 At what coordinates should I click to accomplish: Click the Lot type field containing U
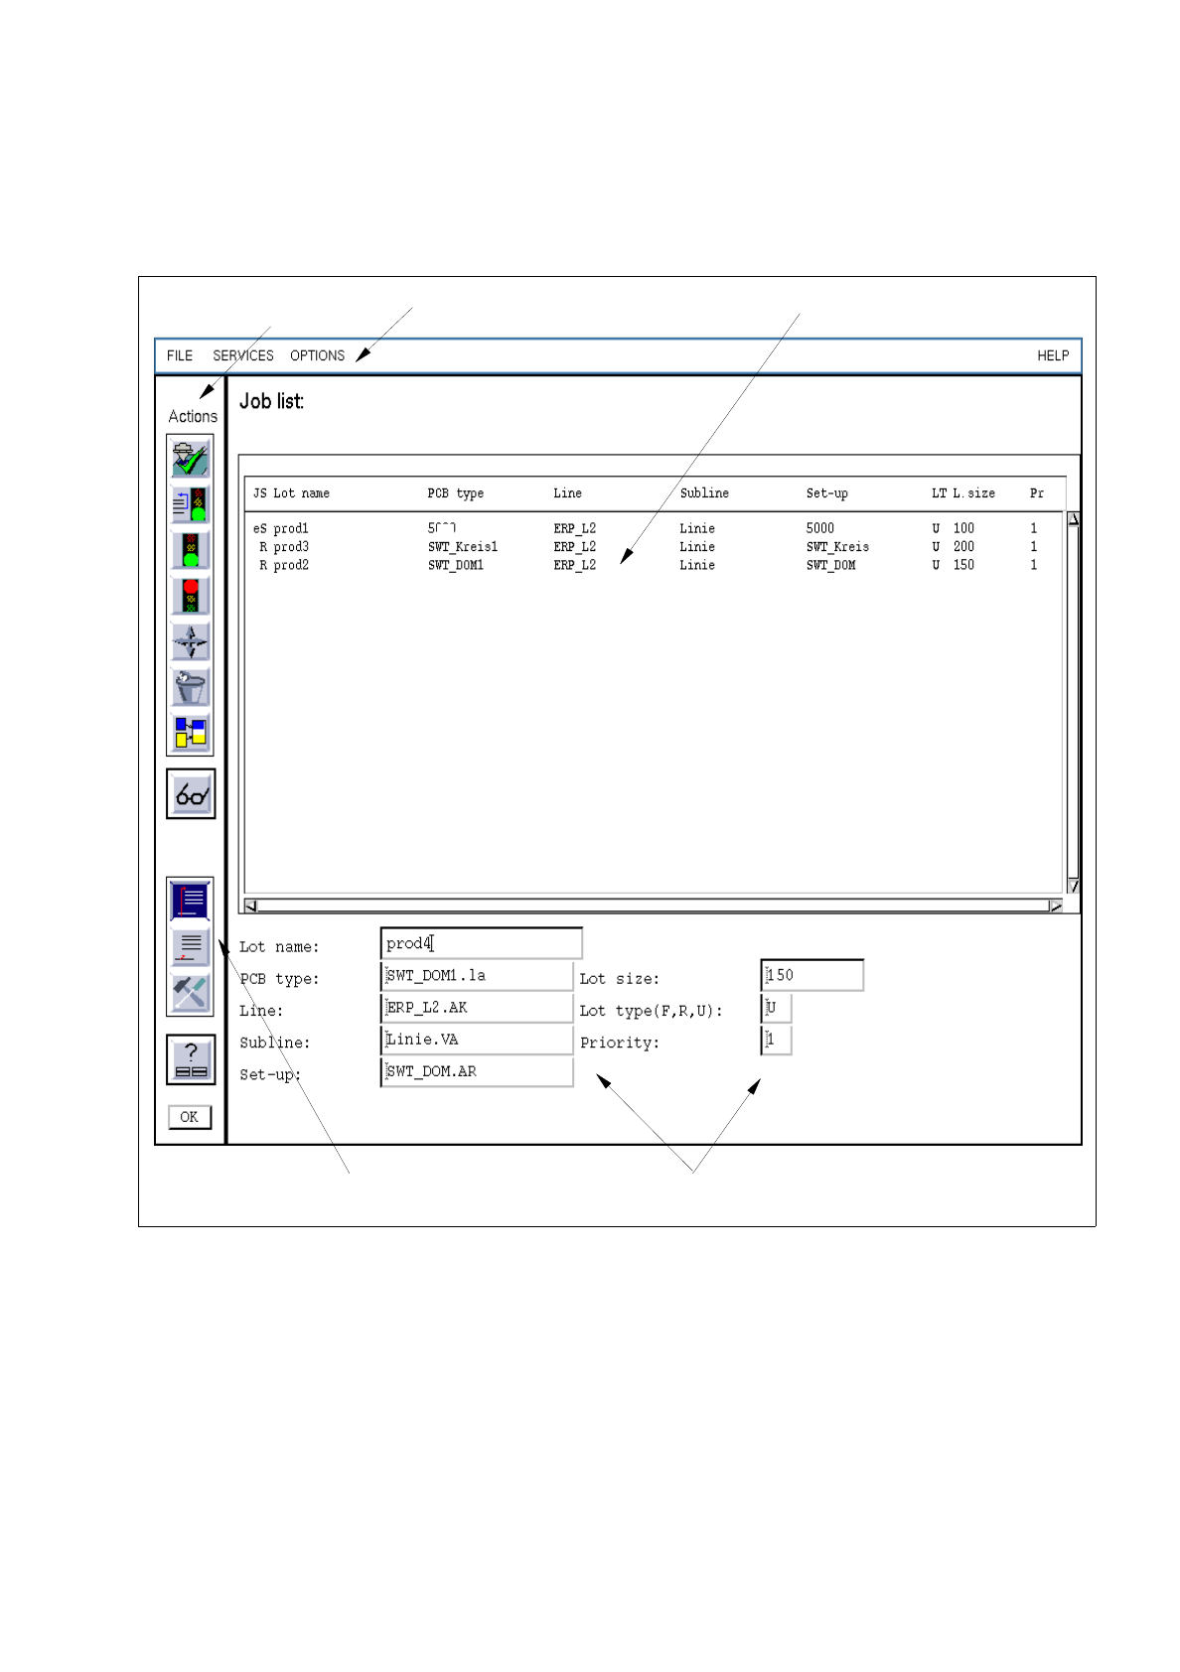[777, 1007]
